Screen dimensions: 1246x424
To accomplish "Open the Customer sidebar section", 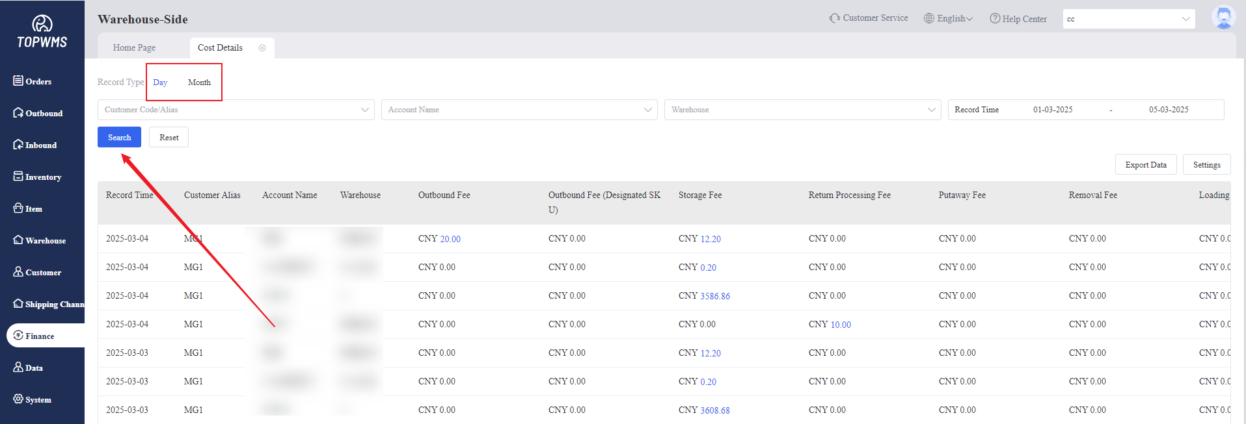I will pyautogui.click(x=37, y=272).
